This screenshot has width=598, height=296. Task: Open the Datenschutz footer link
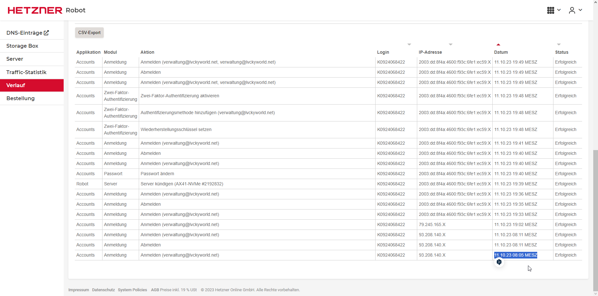(103, 290)
